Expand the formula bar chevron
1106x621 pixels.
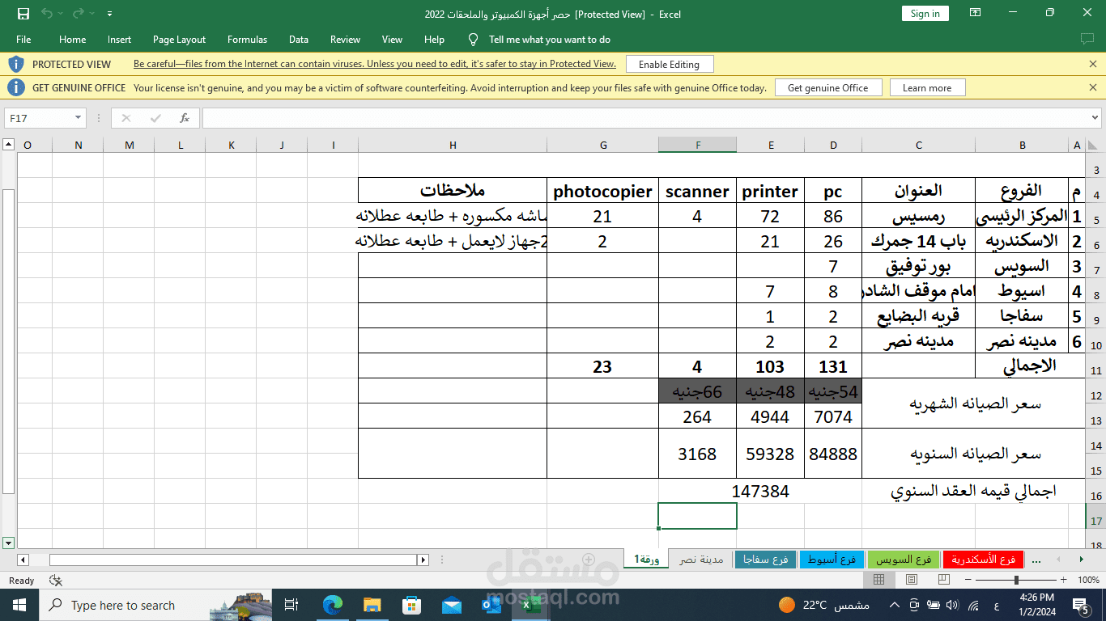[x=1095, y=118]
